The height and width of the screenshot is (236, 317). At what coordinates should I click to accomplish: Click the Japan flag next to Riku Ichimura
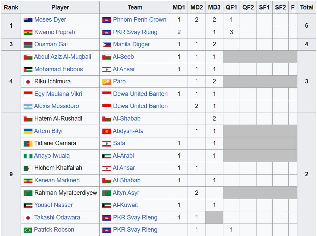coord(28,82)
